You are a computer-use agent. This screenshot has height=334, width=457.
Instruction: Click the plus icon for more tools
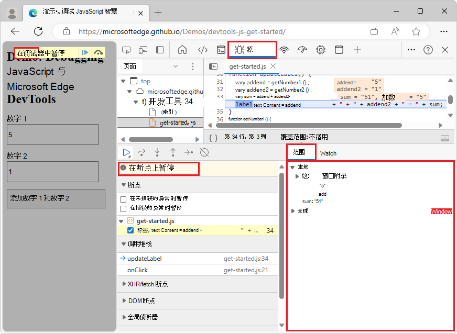[357, 50]
